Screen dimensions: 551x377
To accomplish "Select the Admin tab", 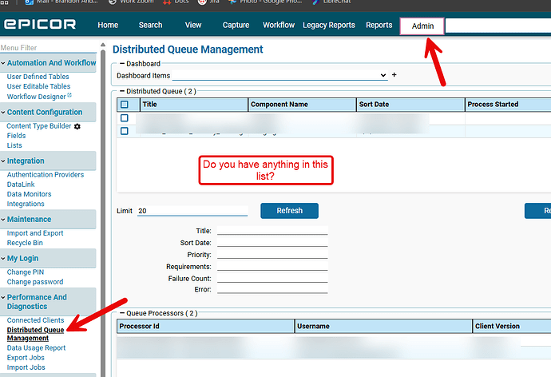I will [x=422, y=26].
